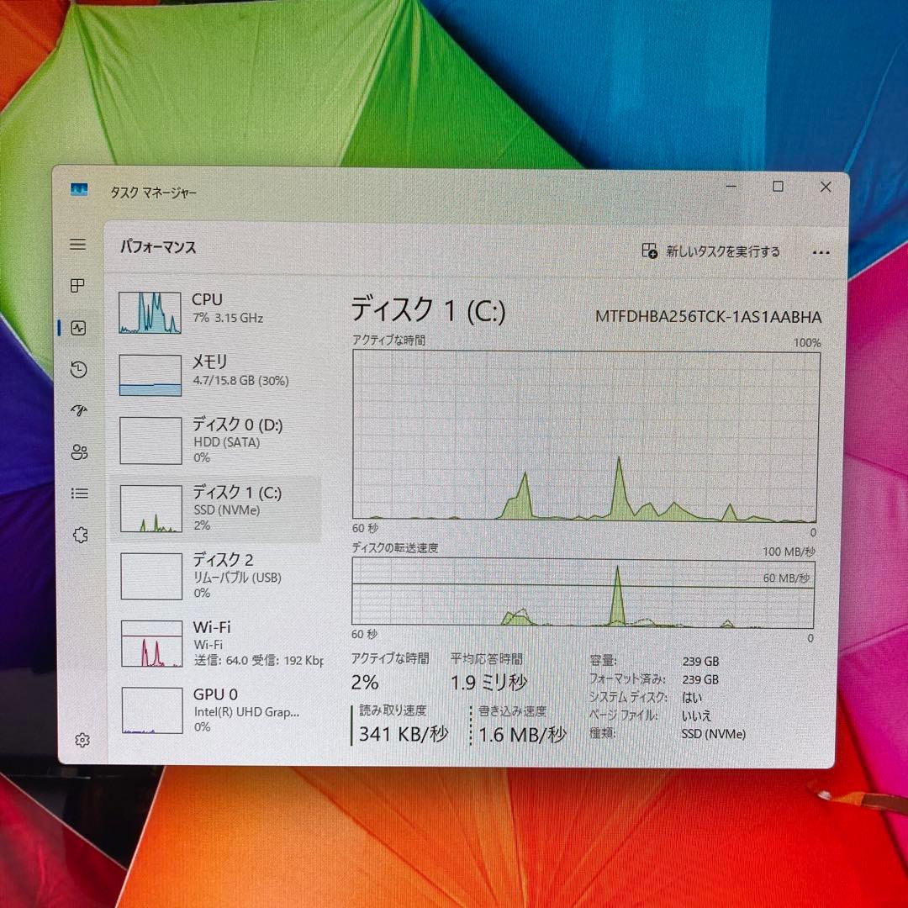908x908 pixels.
Task: Open the Startup apps page
Action: point(78,410)
